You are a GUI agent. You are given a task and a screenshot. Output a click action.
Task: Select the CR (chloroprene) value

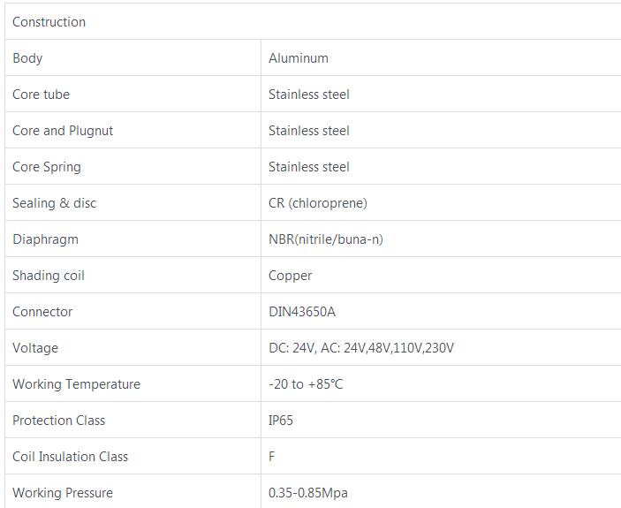318,203
